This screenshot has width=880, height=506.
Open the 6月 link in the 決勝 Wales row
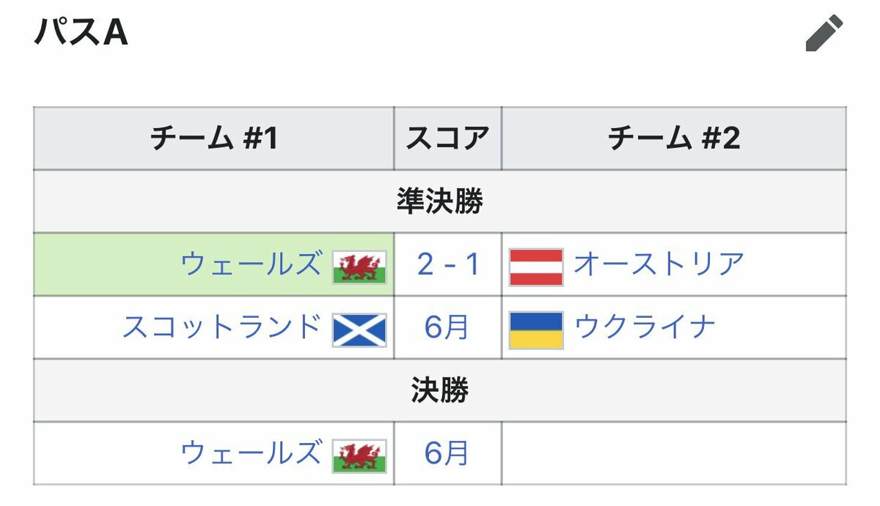point(447,454)
